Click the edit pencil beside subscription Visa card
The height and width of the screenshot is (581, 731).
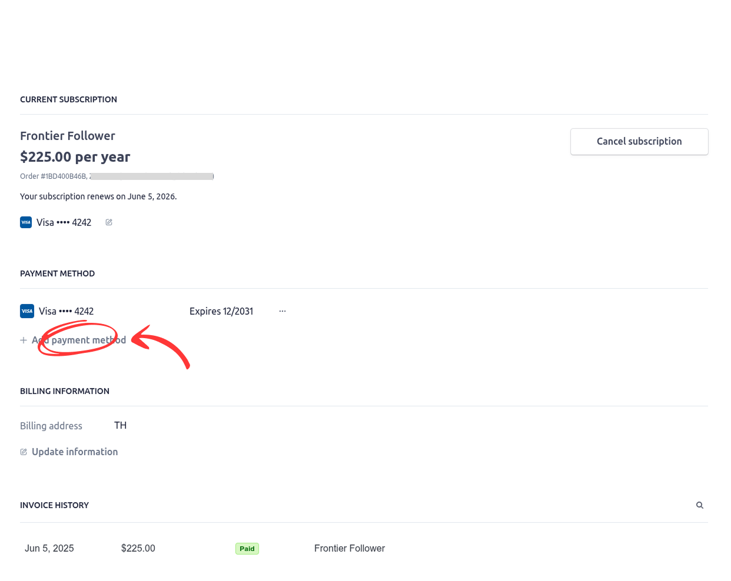(109, 222)
